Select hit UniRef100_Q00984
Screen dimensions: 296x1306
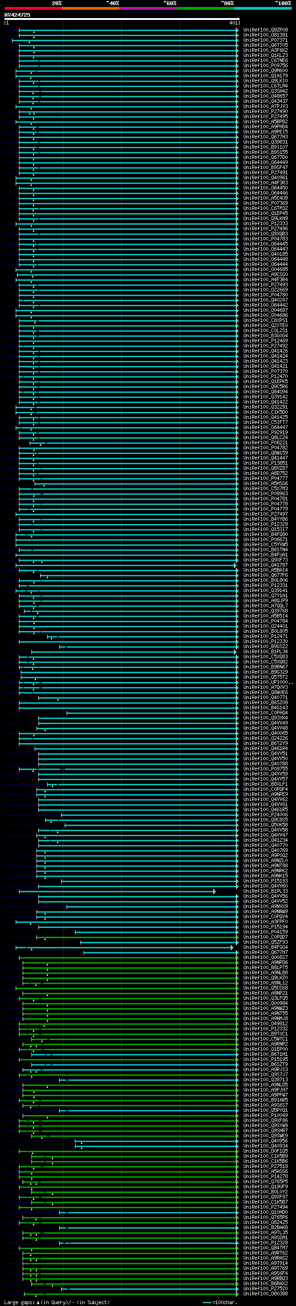coord(265,1003)
